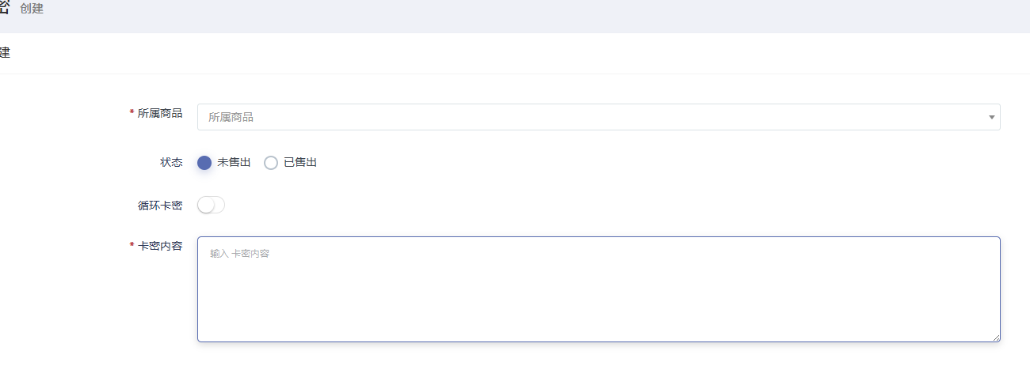Click the 卡密内容 field label

(160, 246)
